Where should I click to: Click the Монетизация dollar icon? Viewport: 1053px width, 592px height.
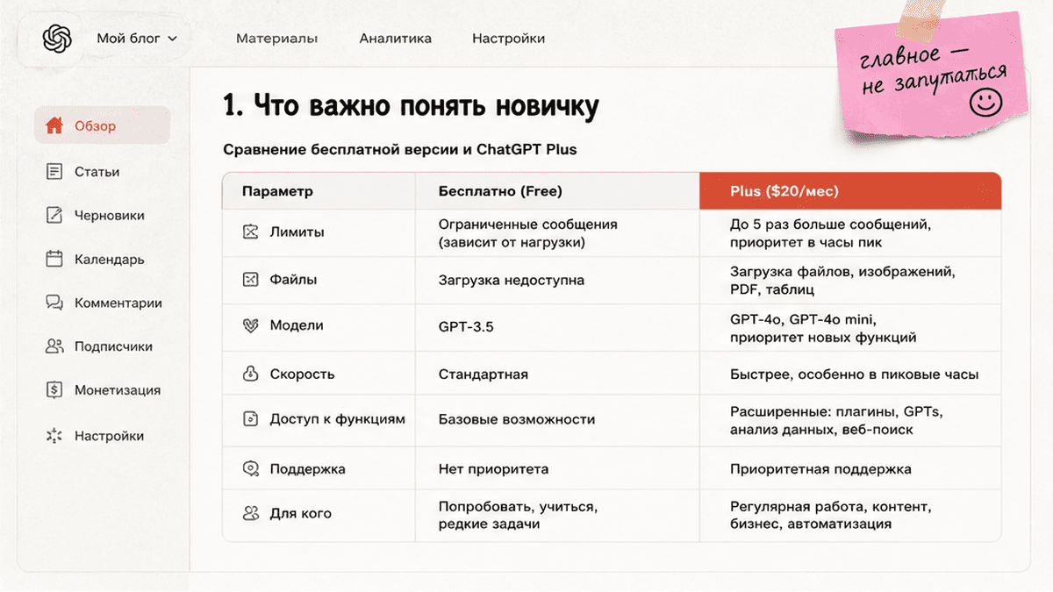pyautogui.click(x=54, y=390)
